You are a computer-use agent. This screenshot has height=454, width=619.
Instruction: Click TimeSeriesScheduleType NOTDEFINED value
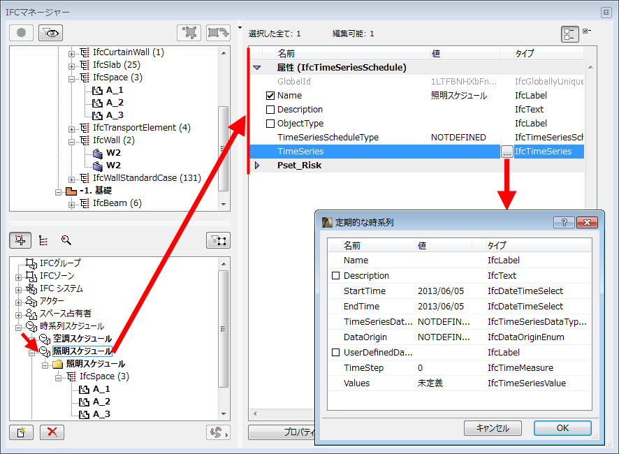pyautogui.click(x=458, y=138)
